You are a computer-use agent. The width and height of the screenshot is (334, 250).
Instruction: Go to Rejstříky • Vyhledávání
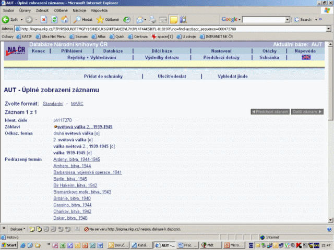[92, 57]
